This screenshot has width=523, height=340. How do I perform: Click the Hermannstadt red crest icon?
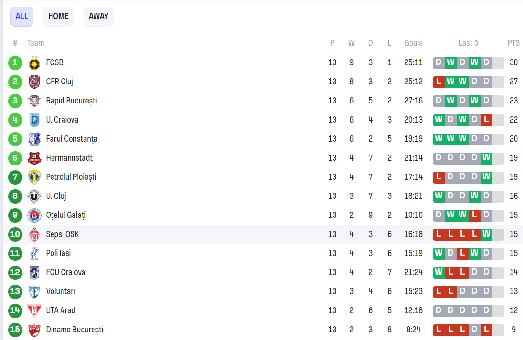pos(34,158)
